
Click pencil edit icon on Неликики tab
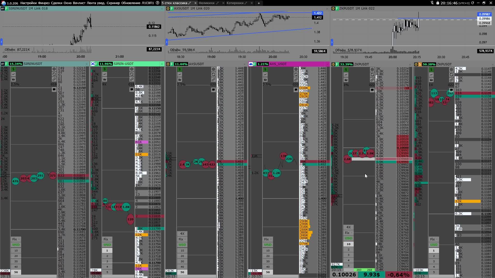pos(217,3)
